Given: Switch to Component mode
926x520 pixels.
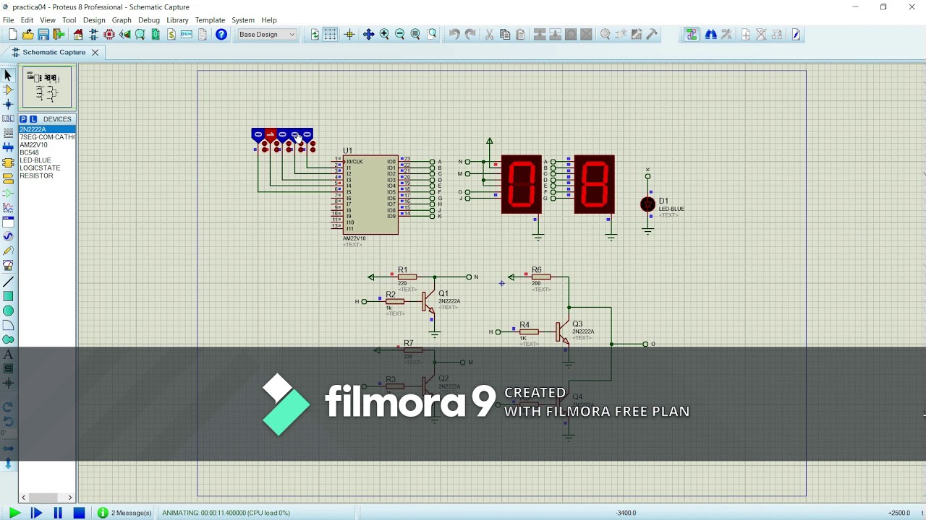Looking at the screenshot, I should [8, 90].
